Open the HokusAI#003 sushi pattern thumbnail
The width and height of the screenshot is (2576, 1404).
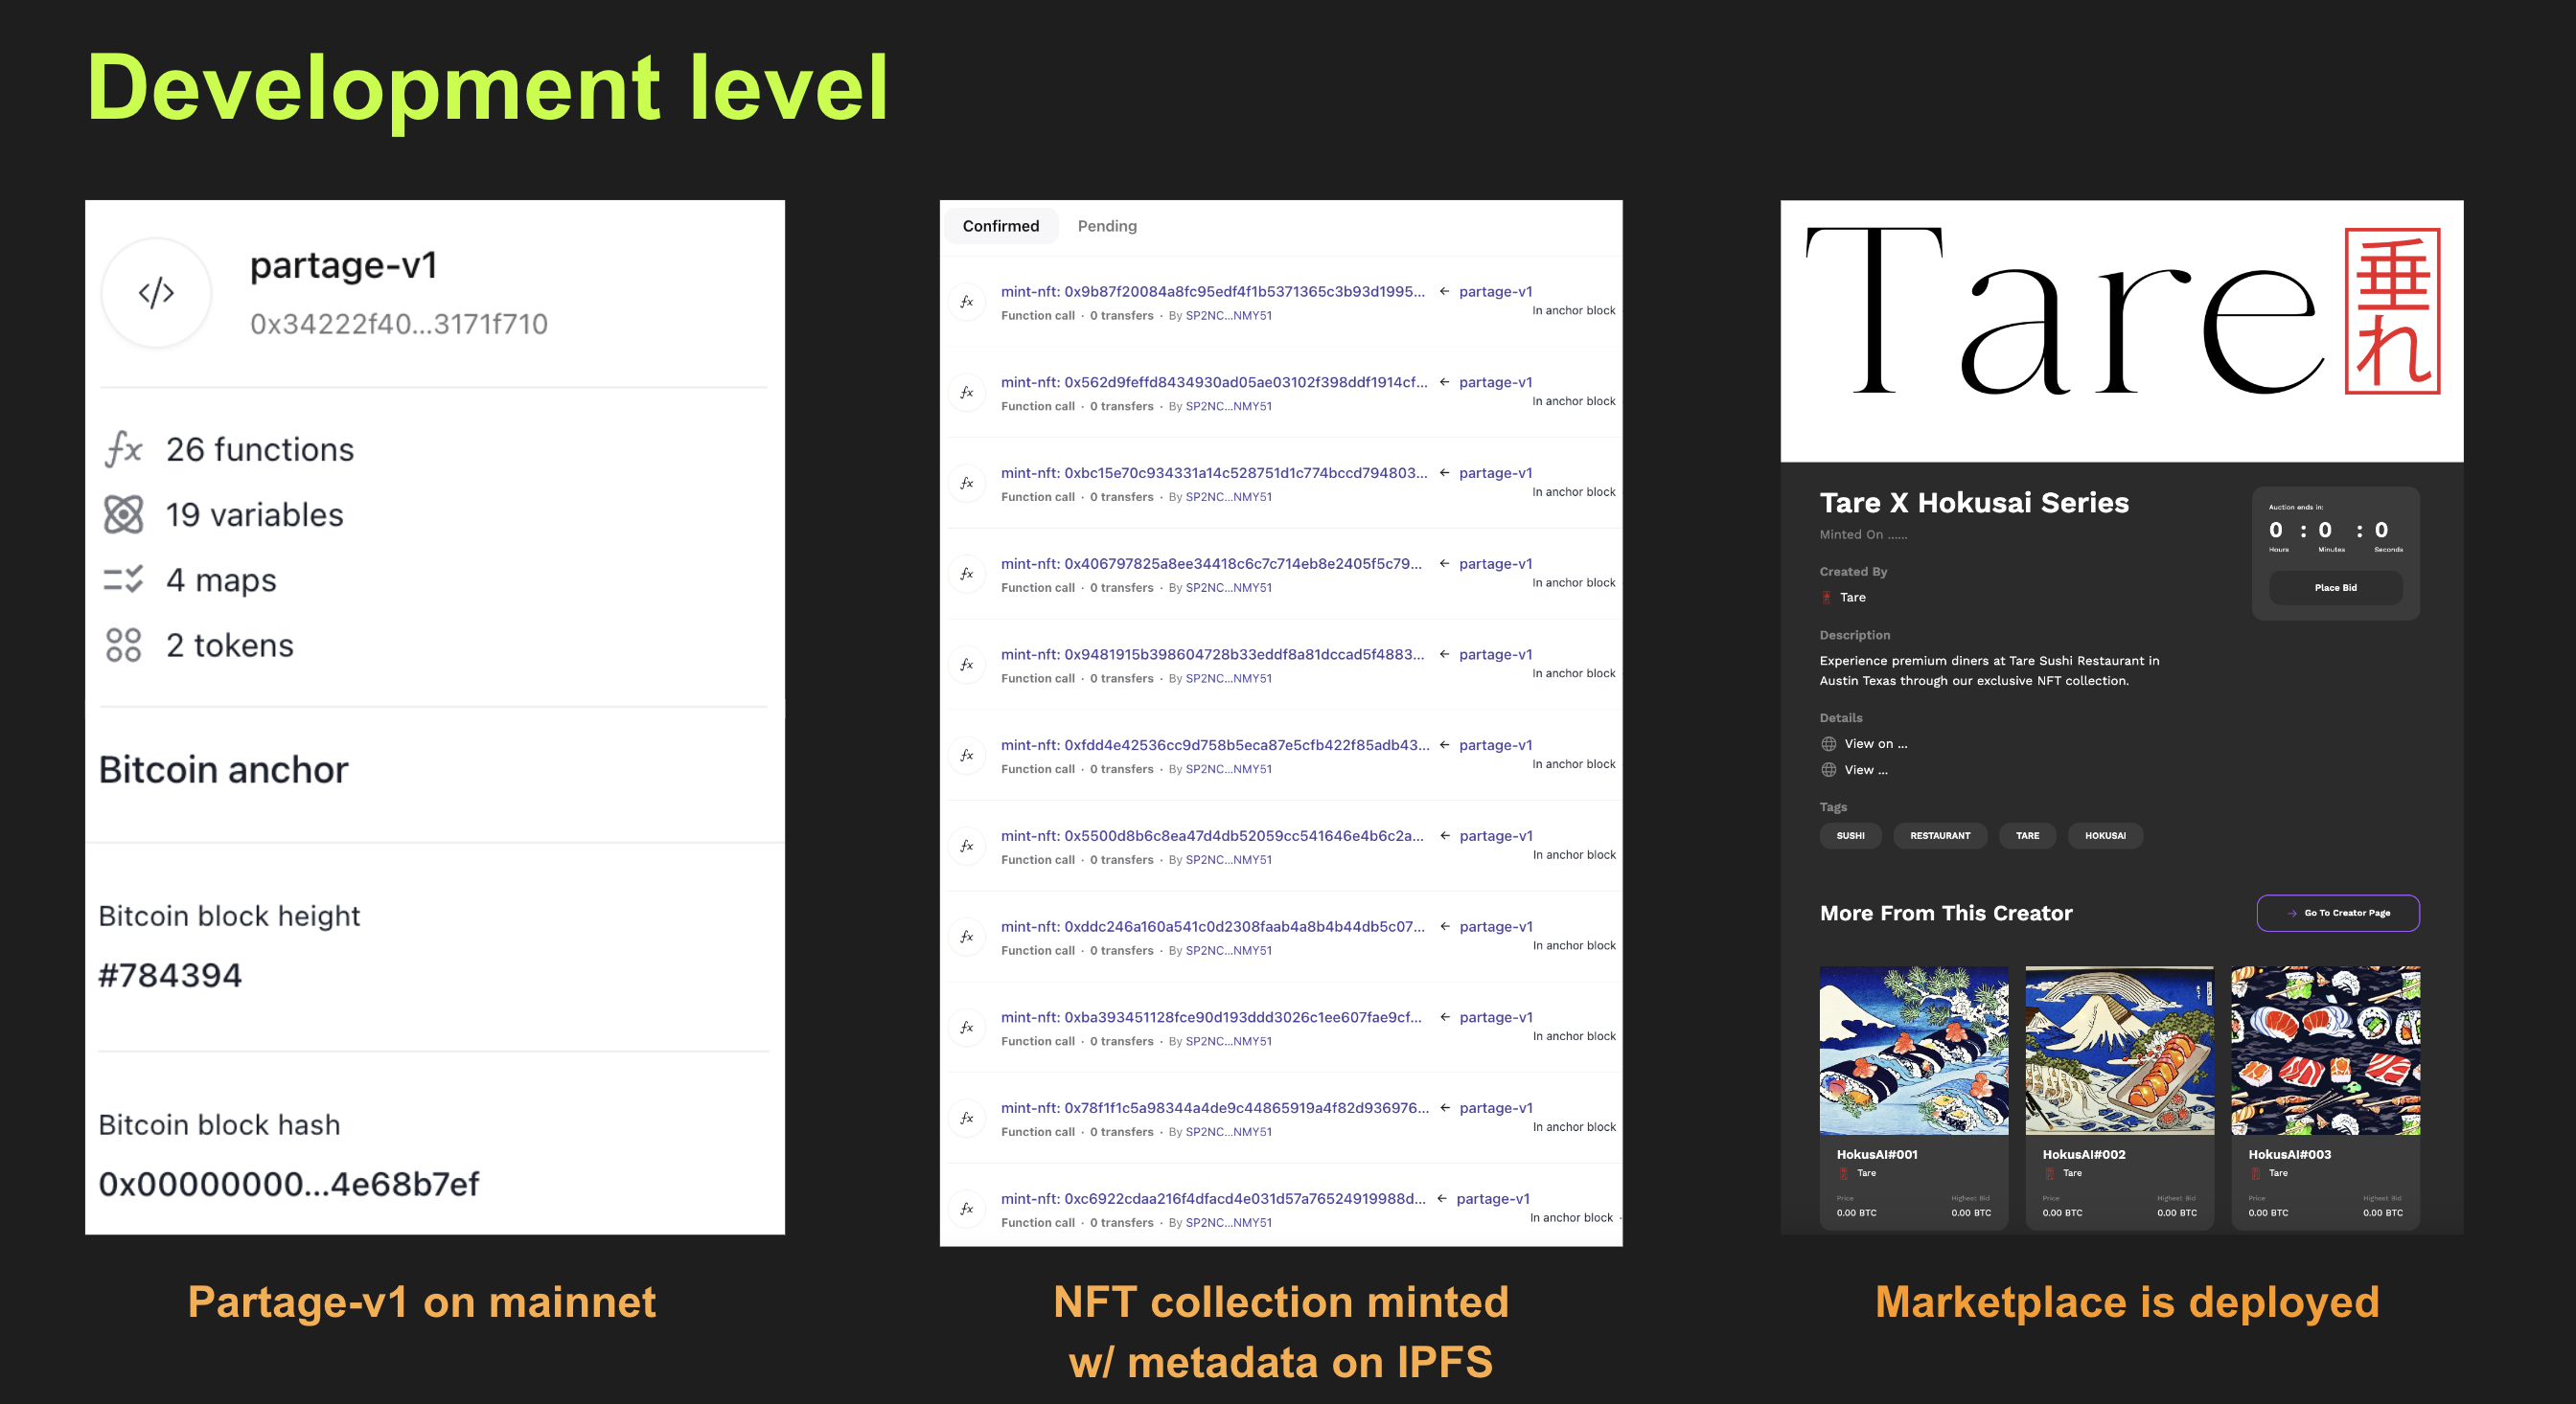point(2324,1050)
